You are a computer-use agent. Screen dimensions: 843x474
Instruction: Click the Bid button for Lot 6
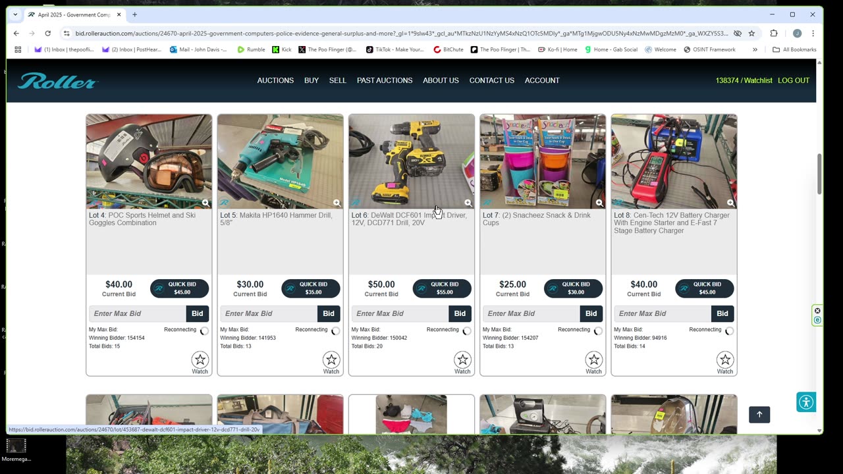(460, 313)
